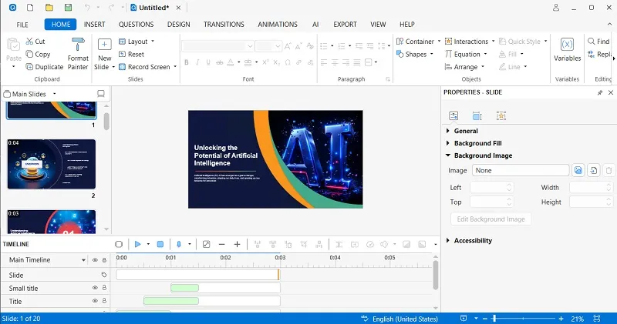Reset the slide layout

pos(131,54)
